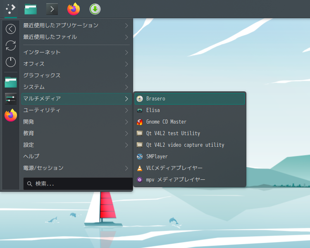Open the folder icon in the menu sidebar
Viewport: 310px width, 248px height.
click(x=11, y=82)
